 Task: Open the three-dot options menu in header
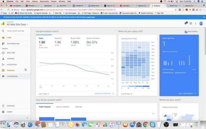pyautogui.click(x=196, y=23)
